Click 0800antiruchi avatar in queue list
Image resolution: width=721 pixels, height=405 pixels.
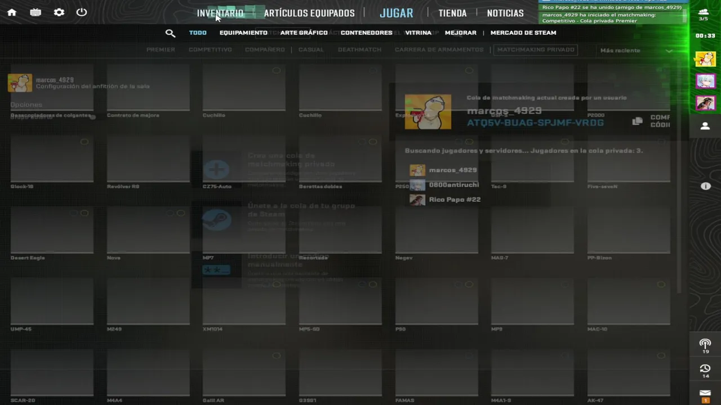(417, 185)
